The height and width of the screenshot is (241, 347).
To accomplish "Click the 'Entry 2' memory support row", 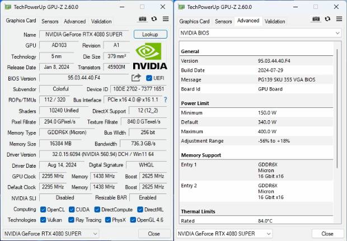I will pyautogui.click(x=256, y=191).
